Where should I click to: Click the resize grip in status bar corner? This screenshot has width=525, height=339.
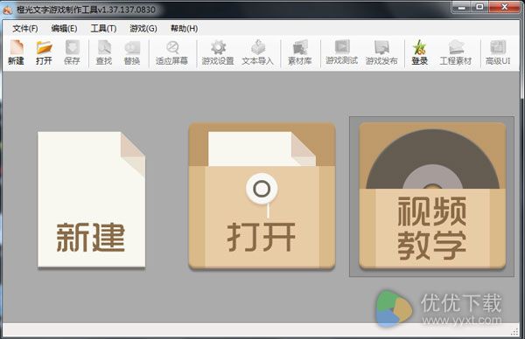(514, 331)
